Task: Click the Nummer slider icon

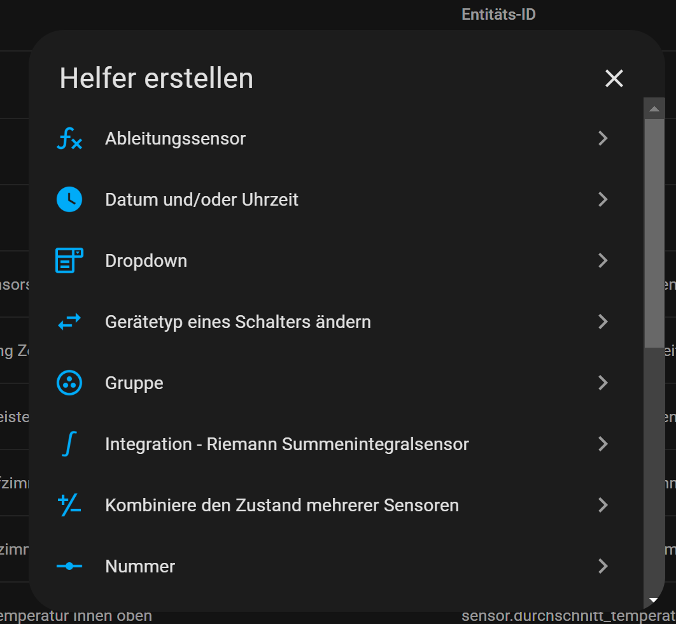Action: click(x=69, y=566)
